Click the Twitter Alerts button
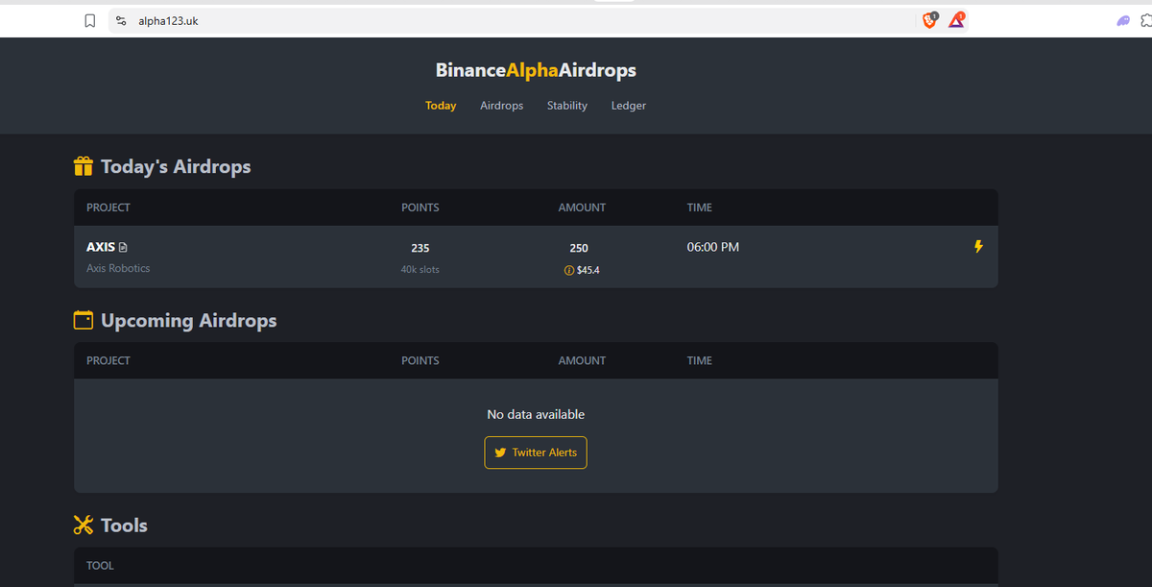 coord(536,452)
